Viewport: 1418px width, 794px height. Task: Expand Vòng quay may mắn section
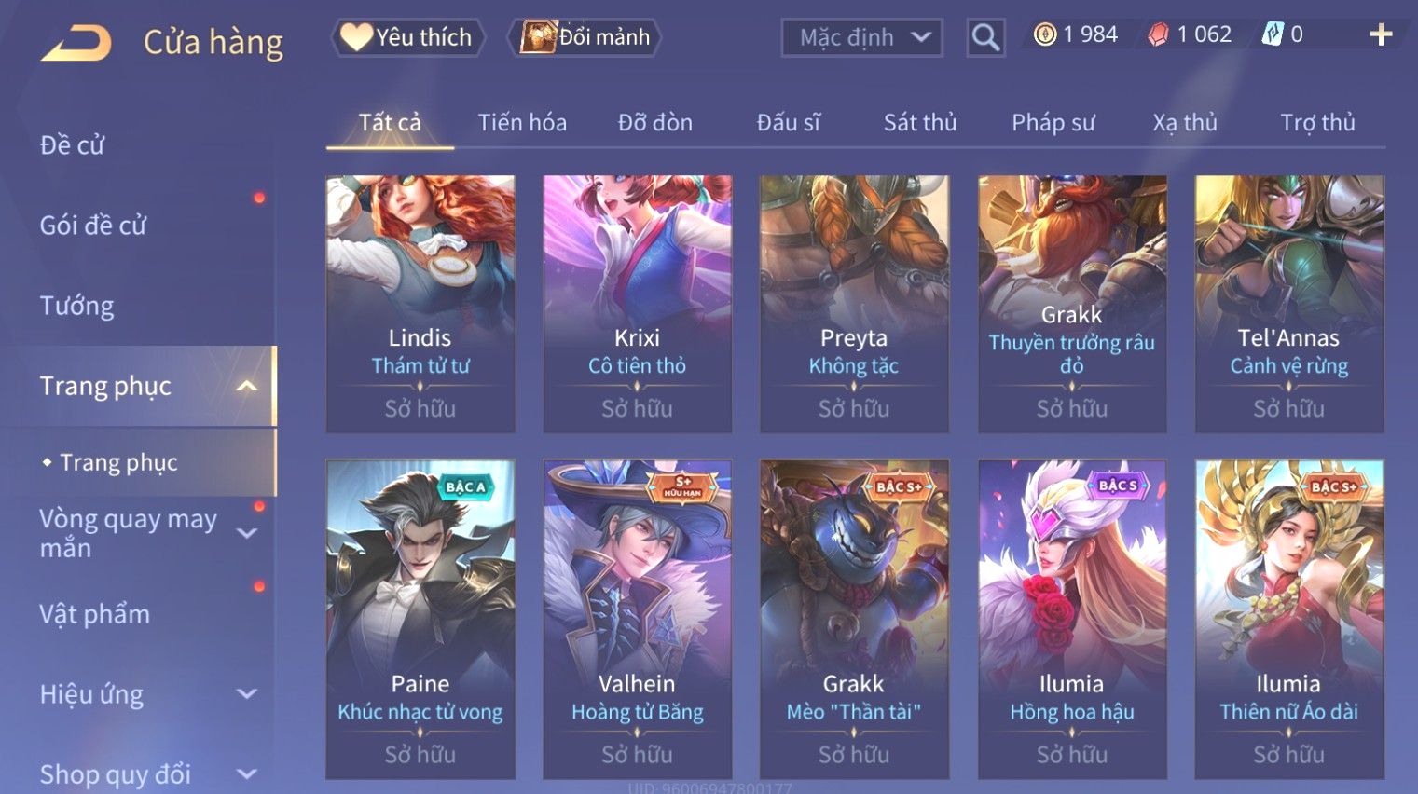pyautogui.click(x=246, y=533)
